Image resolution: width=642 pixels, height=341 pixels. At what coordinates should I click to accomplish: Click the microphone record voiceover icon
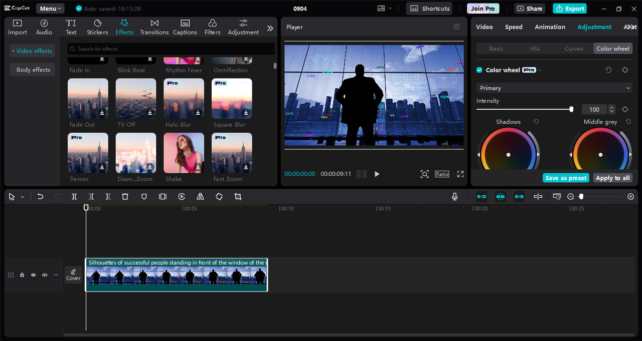455,197
